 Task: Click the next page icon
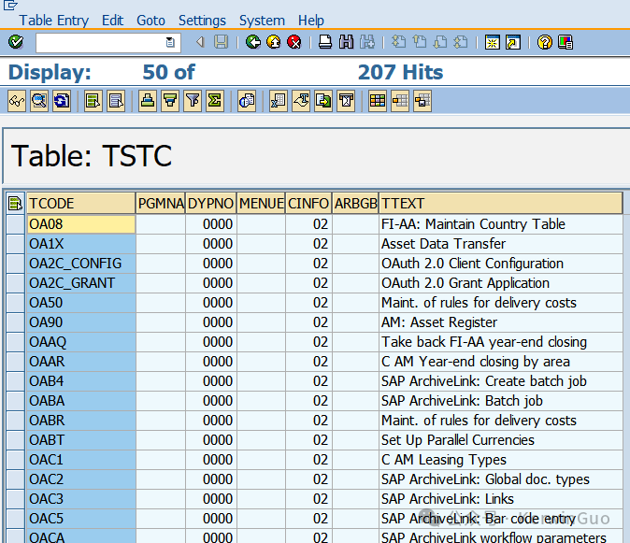440,42
